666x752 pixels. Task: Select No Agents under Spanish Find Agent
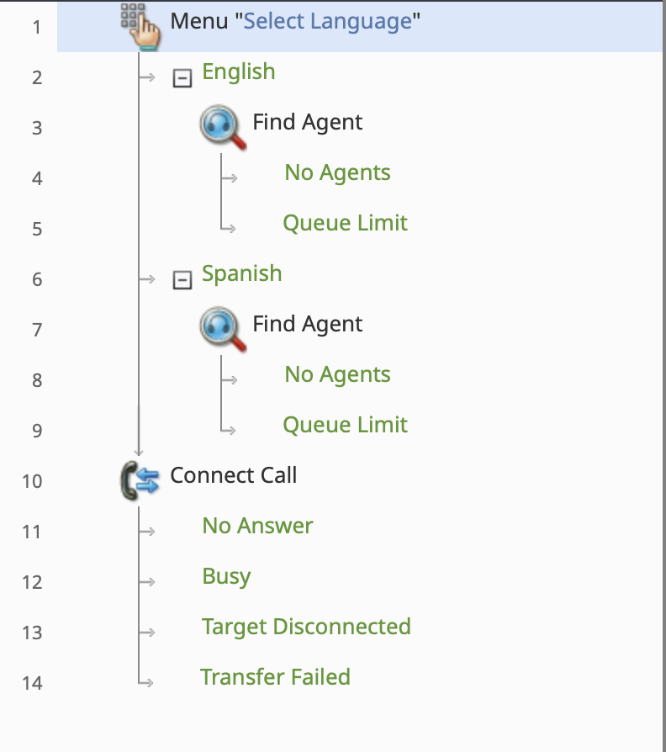337,375
